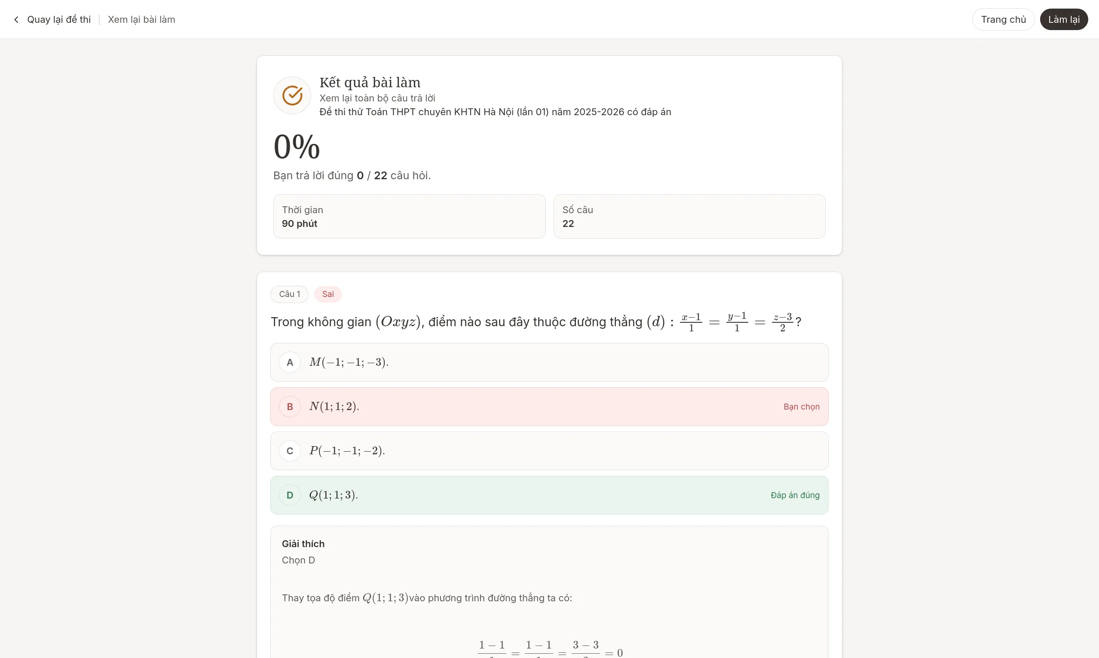This screenshot has height=658, width=1099.
Task: Click the 'Sai' status badge on Câu 1
Action: pos(328,294)
